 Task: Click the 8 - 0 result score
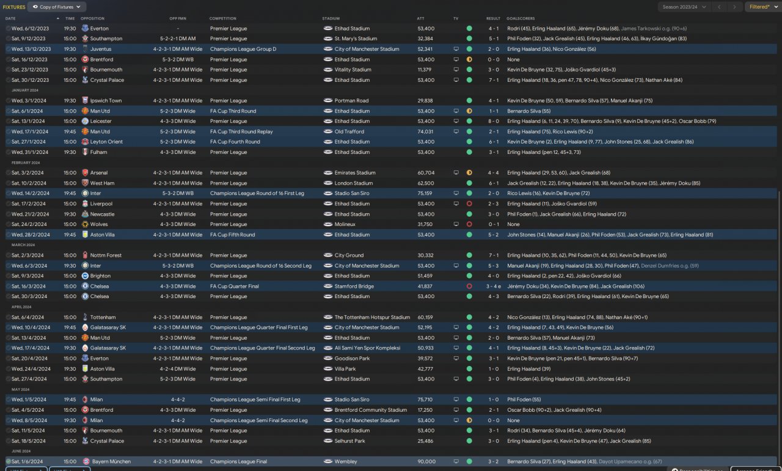pos(494,121)
